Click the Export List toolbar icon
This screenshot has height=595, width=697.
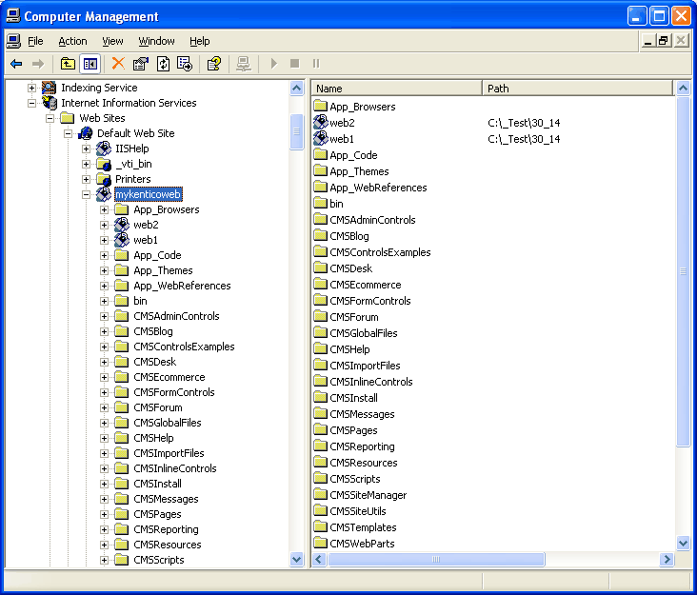click(185, 64)
